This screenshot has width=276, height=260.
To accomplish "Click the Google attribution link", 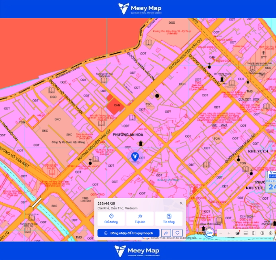I will 146,238.
